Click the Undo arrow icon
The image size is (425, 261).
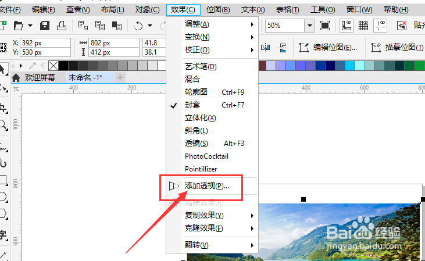pos(138,26)
